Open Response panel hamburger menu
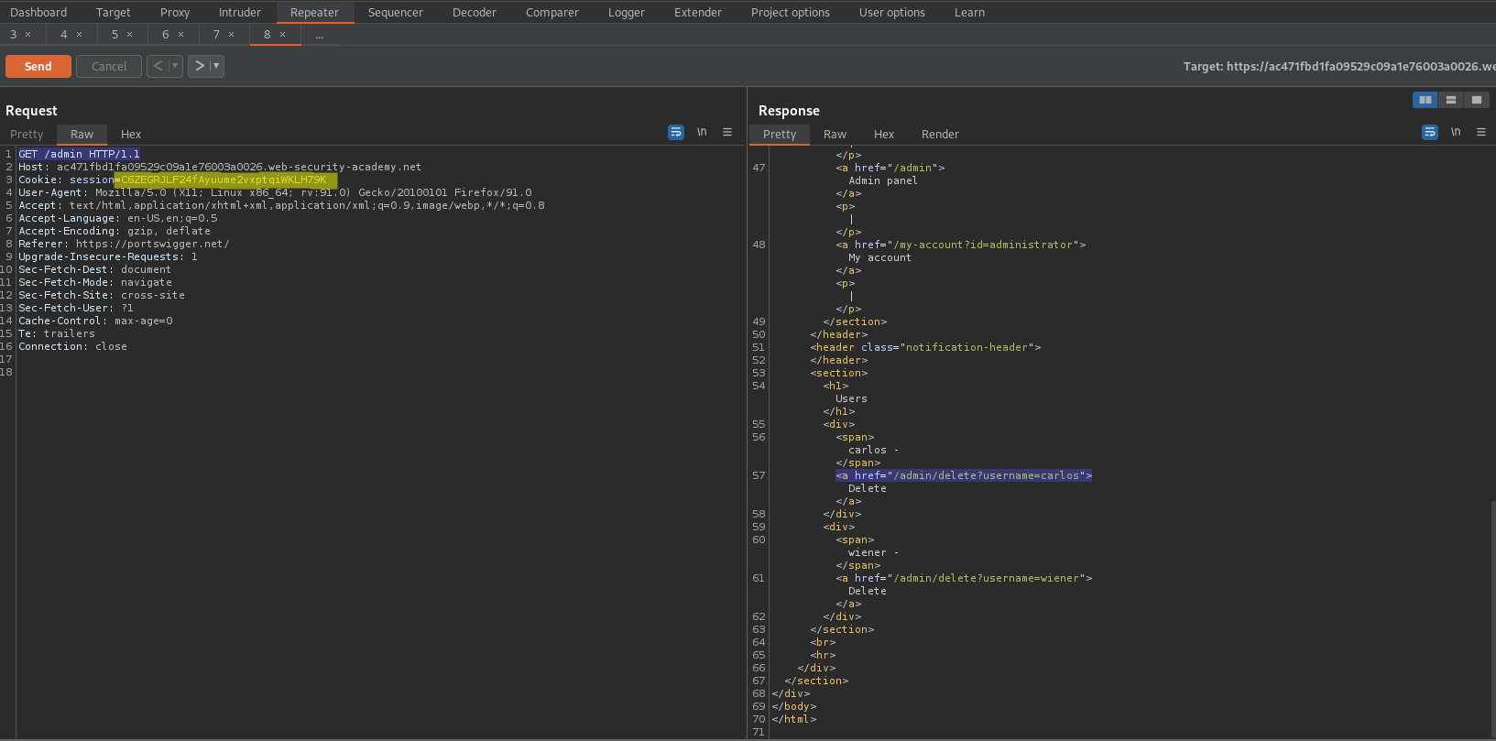Viewport: 1496px width, 741px height. click(1481, 132)
